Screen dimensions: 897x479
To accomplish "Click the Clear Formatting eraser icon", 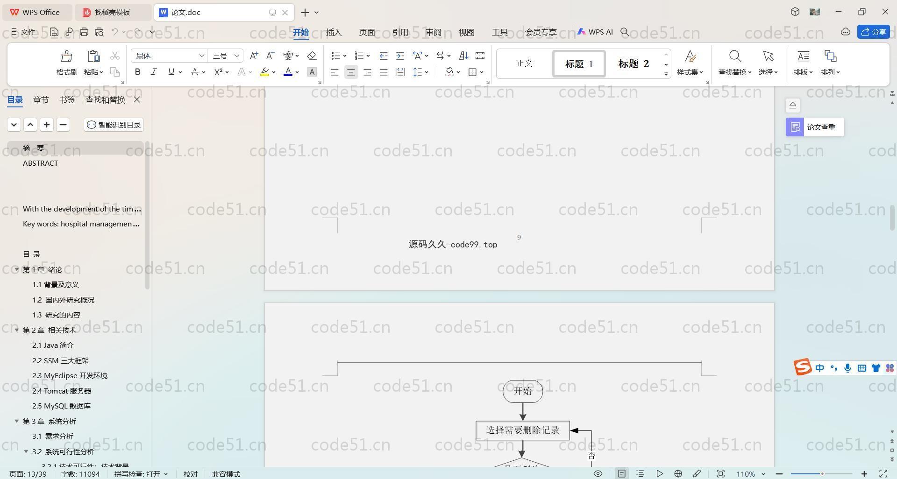I will [312, 56].
